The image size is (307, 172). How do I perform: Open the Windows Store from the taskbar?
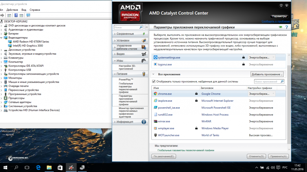pos(60,167)
